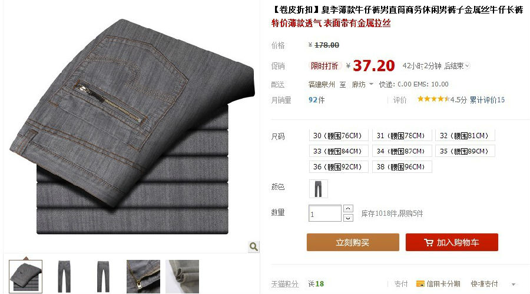
Task: Click the credit card 信用卡分期 icon
Action: [x=420, y=284]
